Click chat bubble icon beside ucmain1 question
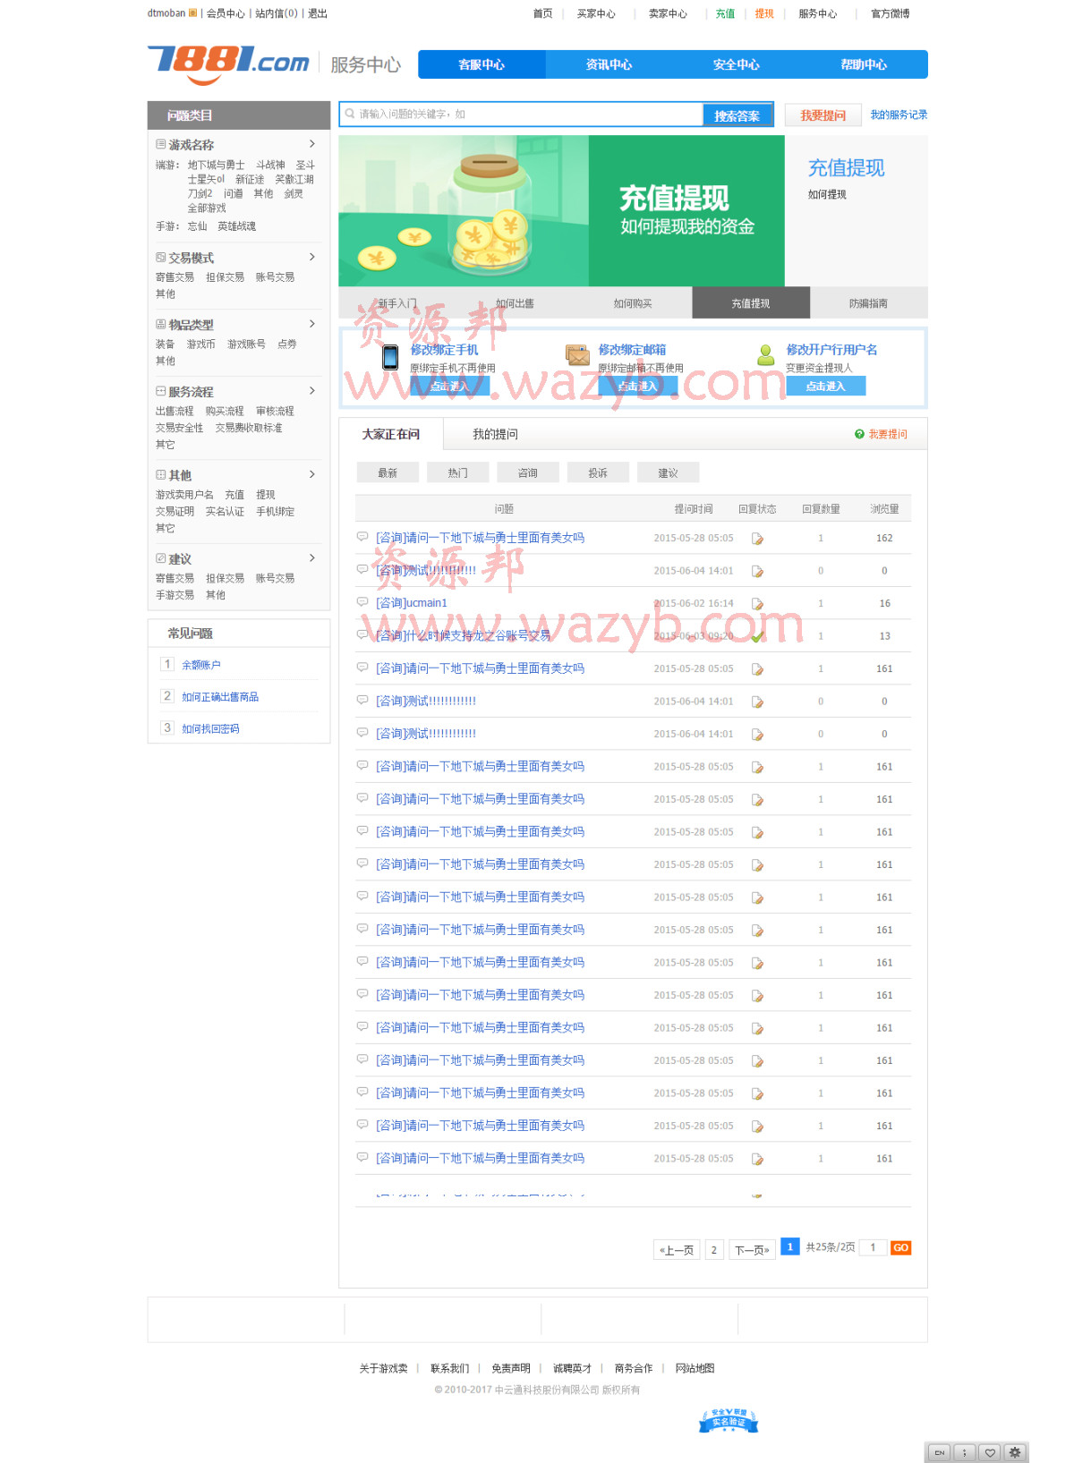Screen dimensions: 1074x1463 (362, 602)
